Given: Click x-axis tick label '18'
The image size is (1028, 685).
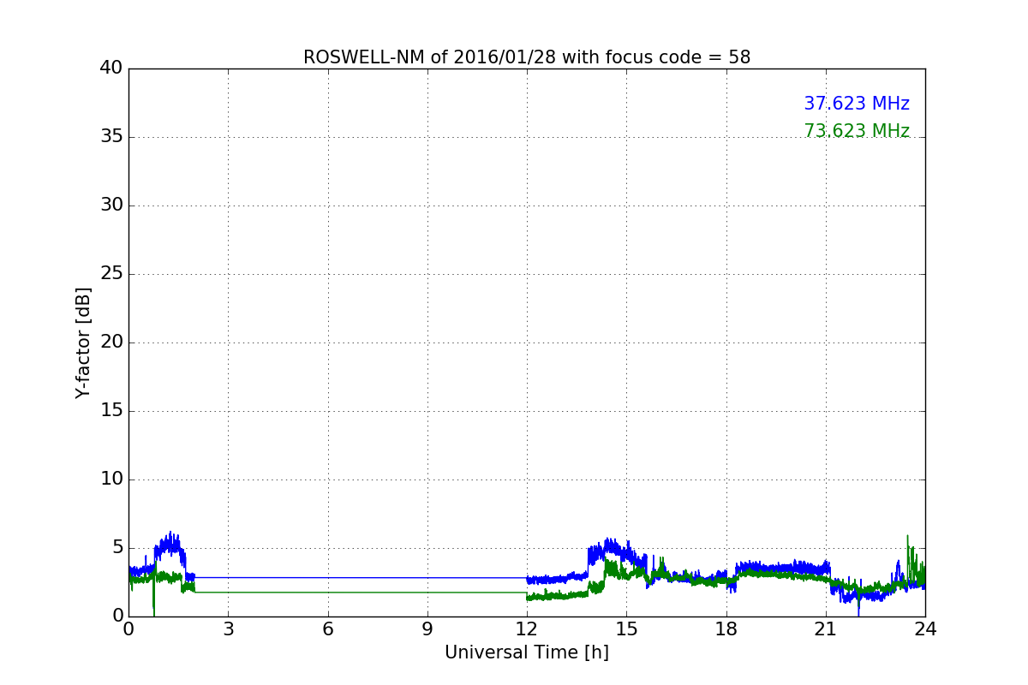Looking at the screenshot, I should [726, 629].
